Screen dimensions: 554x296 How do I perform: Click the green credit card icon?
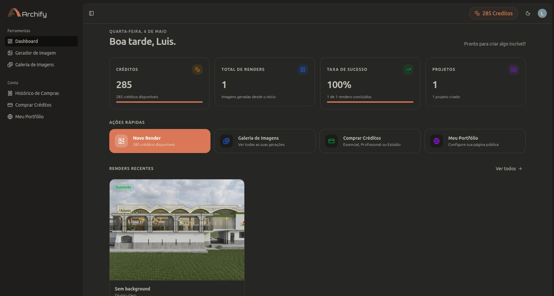click(x=331, y=141)
